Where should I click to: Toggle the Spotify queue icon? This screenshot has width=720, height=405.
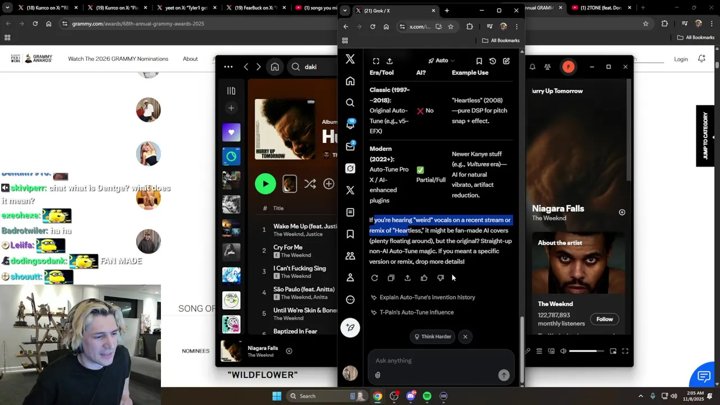539,351
